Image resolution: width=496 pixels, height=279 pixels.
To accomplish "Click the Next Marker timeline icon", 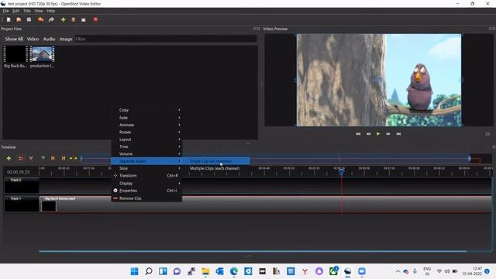I will [x=64, y=158].
